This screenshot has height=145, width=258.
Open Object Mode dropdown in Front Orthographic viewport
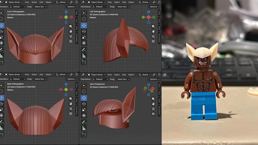click(14, 2)
